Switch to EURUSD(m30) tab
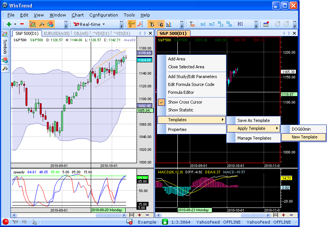Viewport: 327px width, 227px height. click(x=57, y=33)
